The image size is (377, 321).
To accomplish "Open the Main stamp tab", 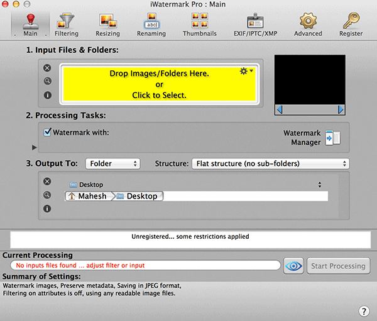I will coord(30,24).
